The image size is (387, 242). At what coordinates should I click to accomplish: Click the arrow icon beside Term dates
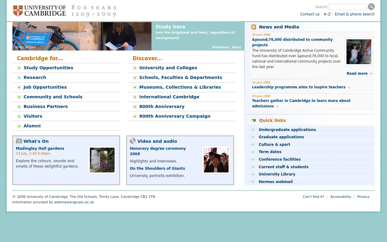[252, 152]
